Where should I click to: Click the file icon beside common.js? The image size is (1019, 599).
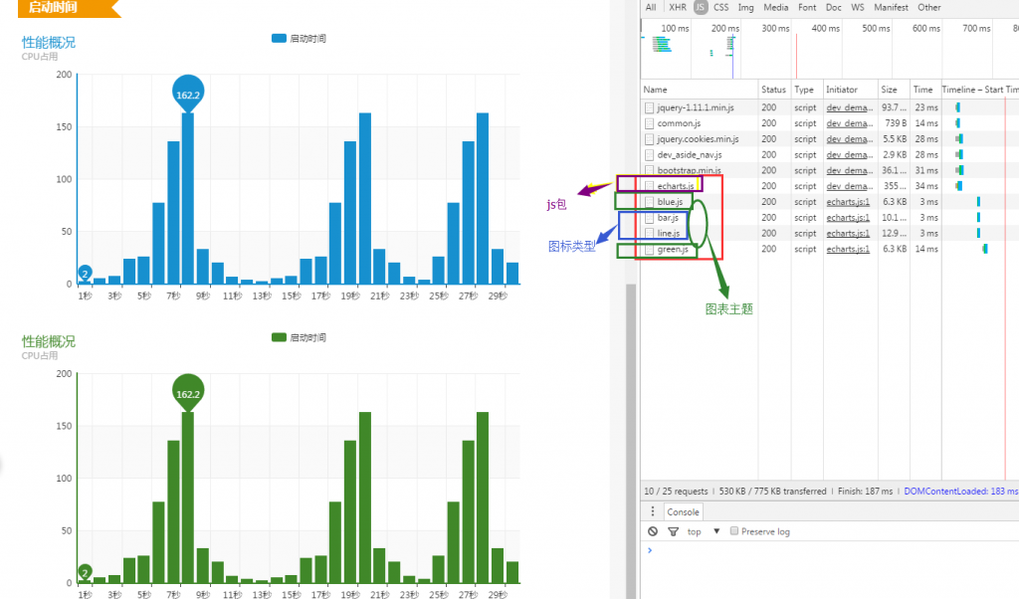[650, 123]
